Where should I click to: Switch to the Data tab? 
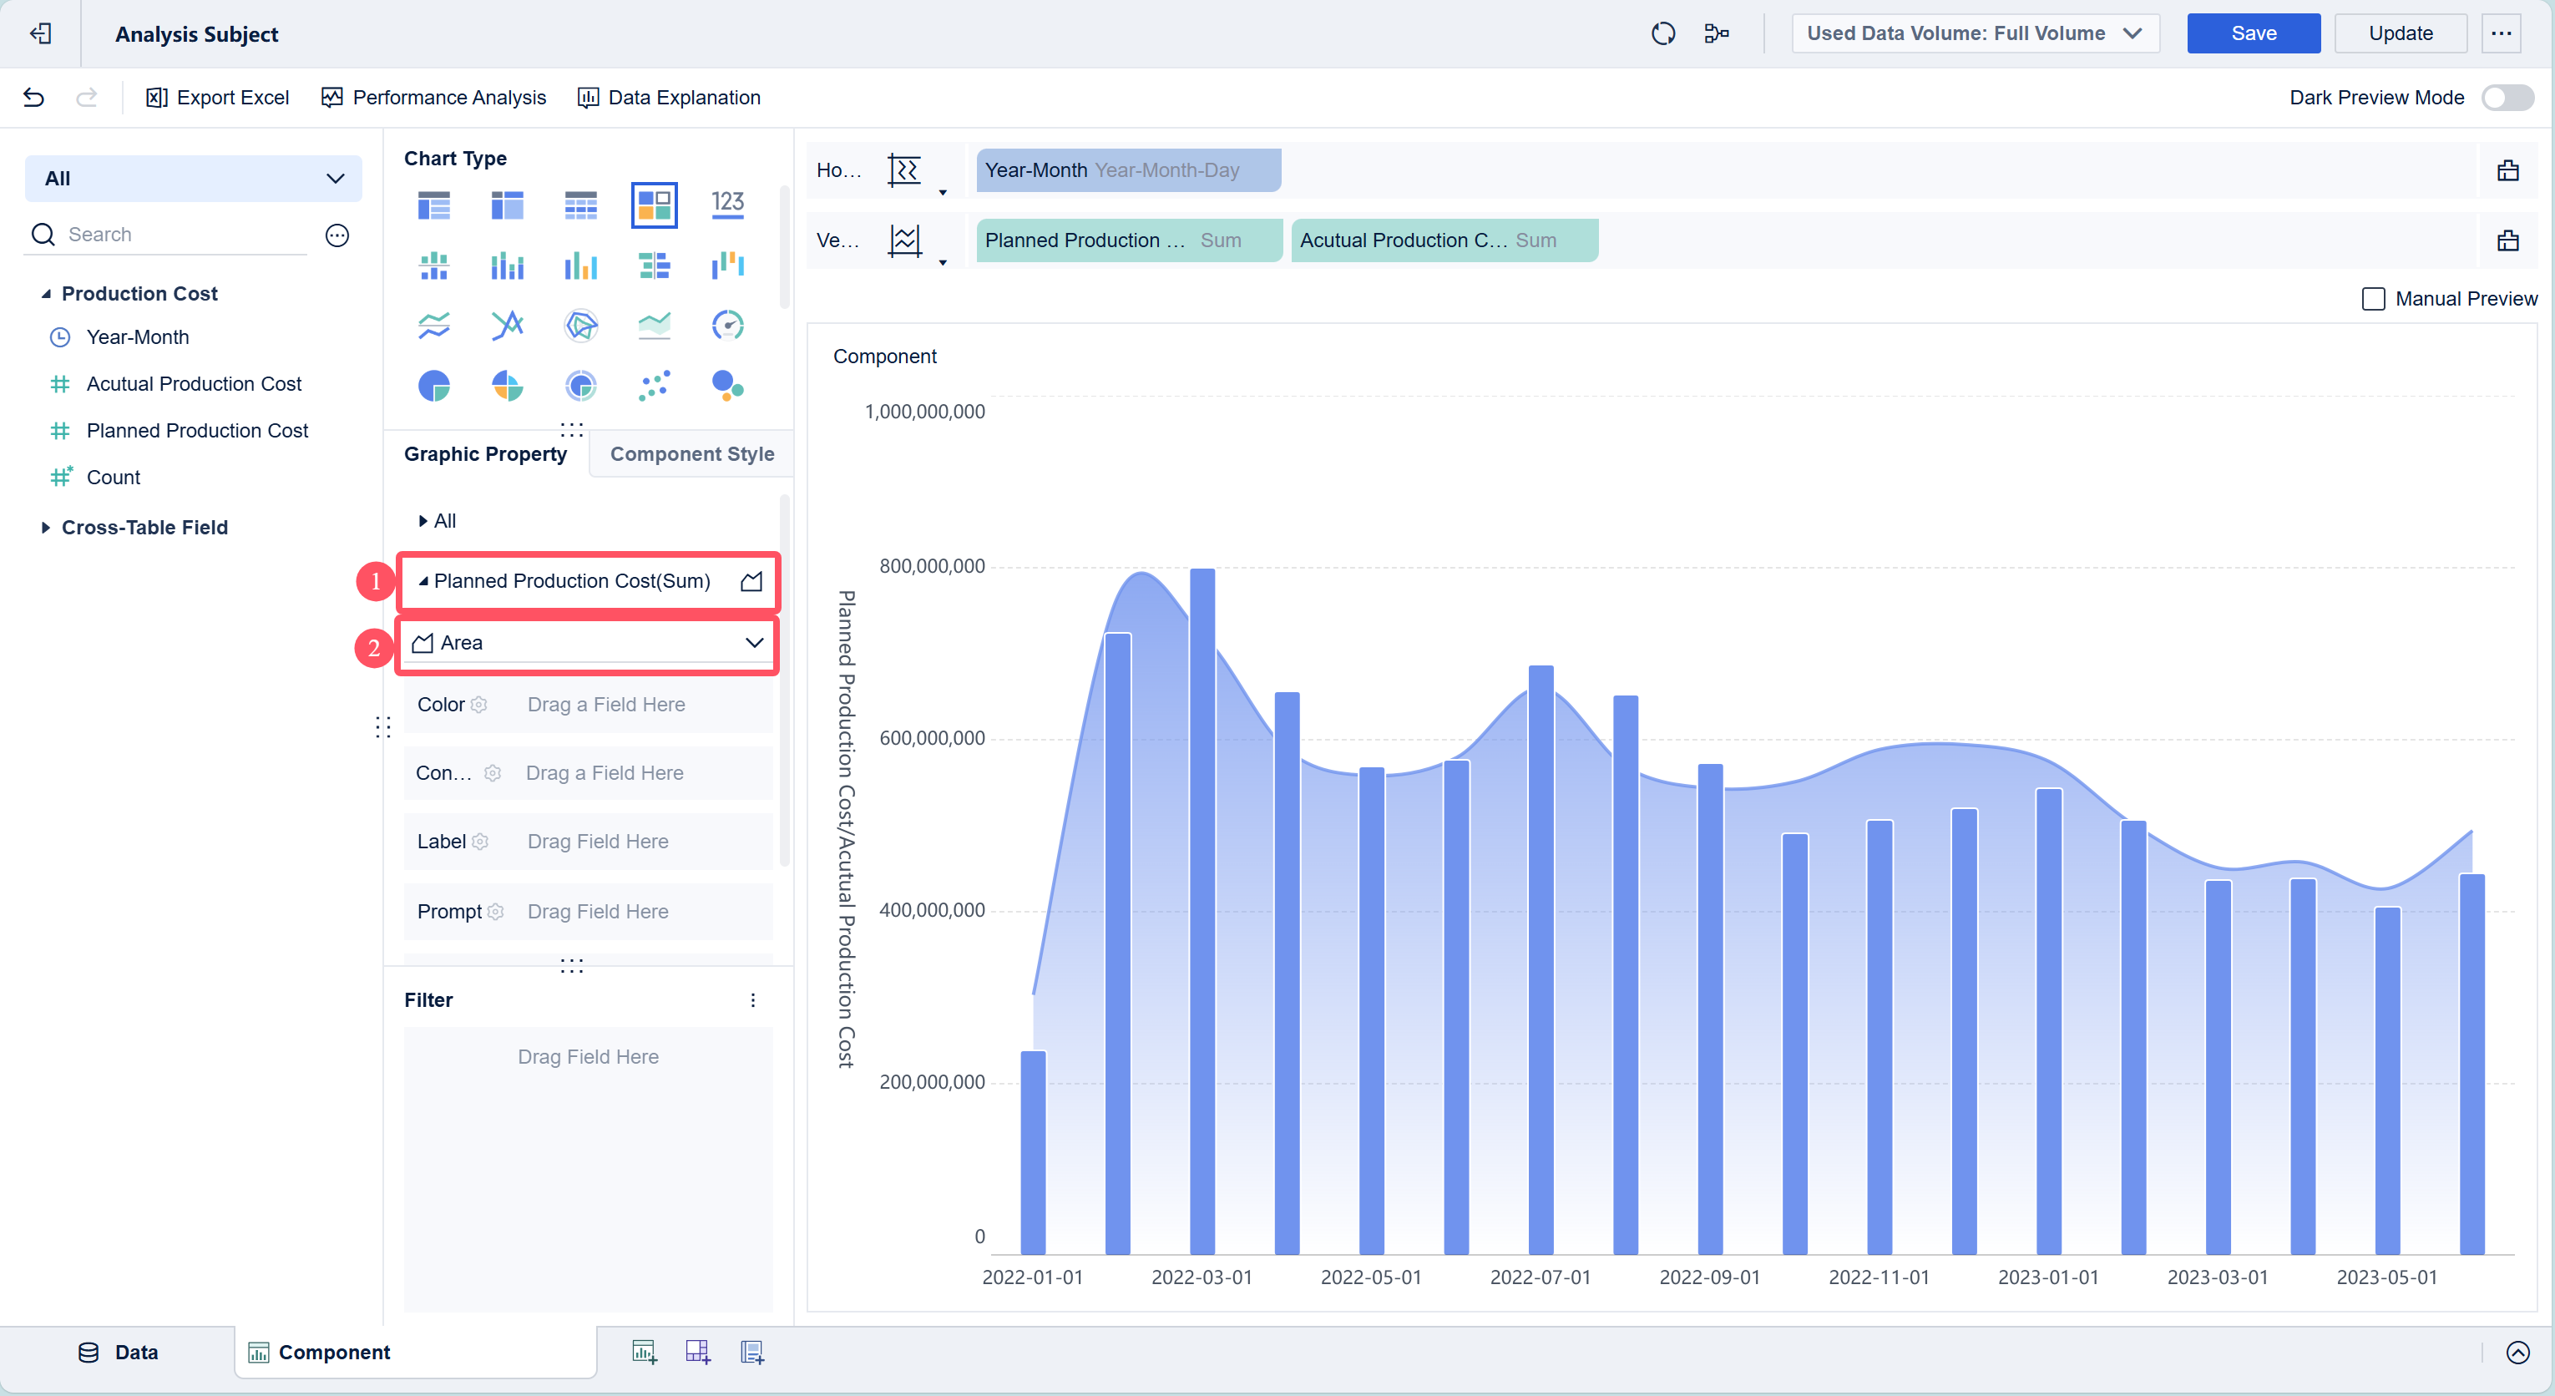(x=118, y=1353)
